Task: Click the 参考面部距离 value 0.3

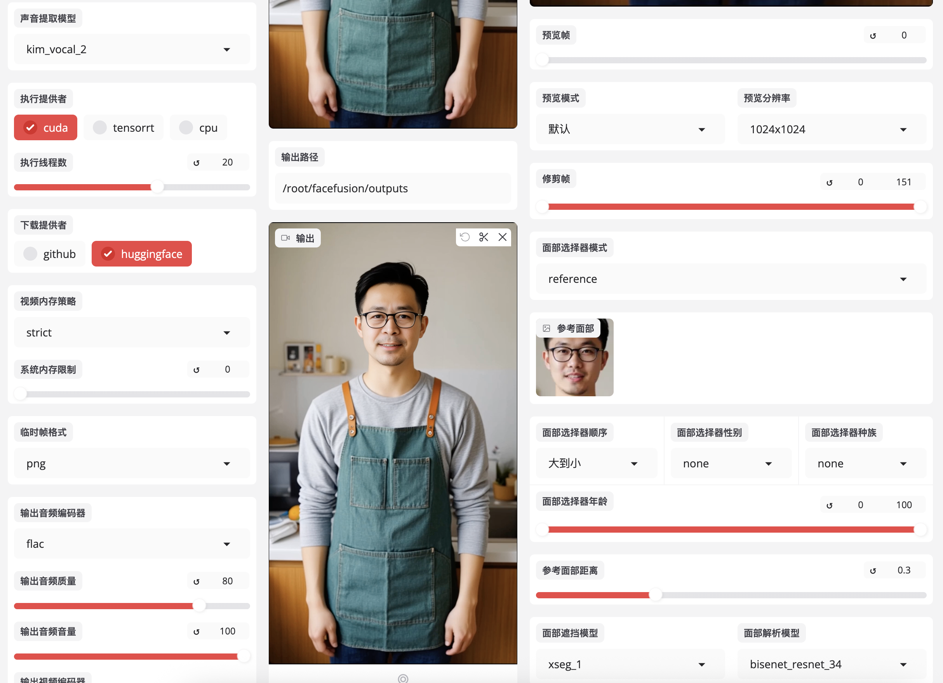Action: click(904, 570)
